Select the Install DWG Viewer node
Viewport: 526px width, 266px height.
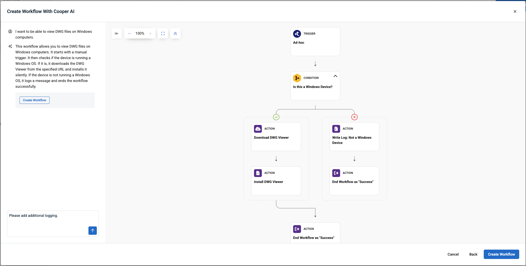(x=276, y=181)
